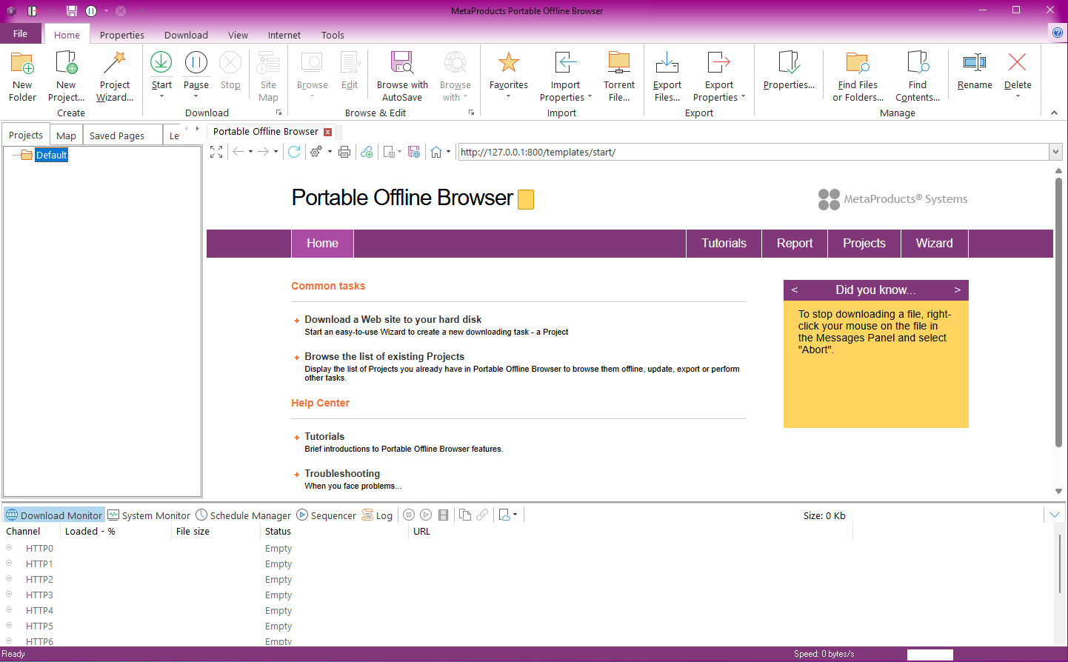Open the Download group dialog launcher
Image resolution: width=1068 pixels, height=662 pixels.
279,113
